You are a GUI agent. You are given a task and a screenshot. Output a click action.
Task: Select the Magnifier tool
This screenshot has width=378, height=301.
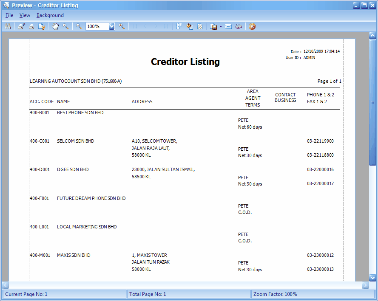tap(65, 26)
